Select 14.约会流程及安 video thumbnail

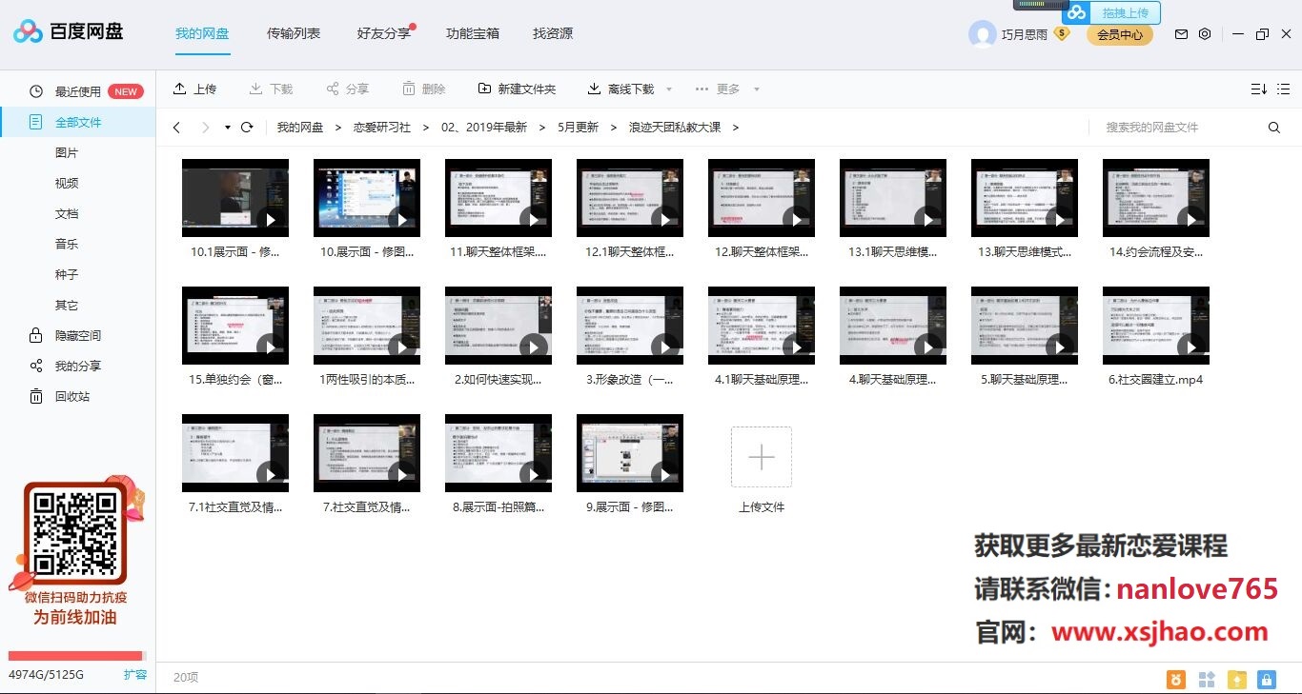(1156, 197)
